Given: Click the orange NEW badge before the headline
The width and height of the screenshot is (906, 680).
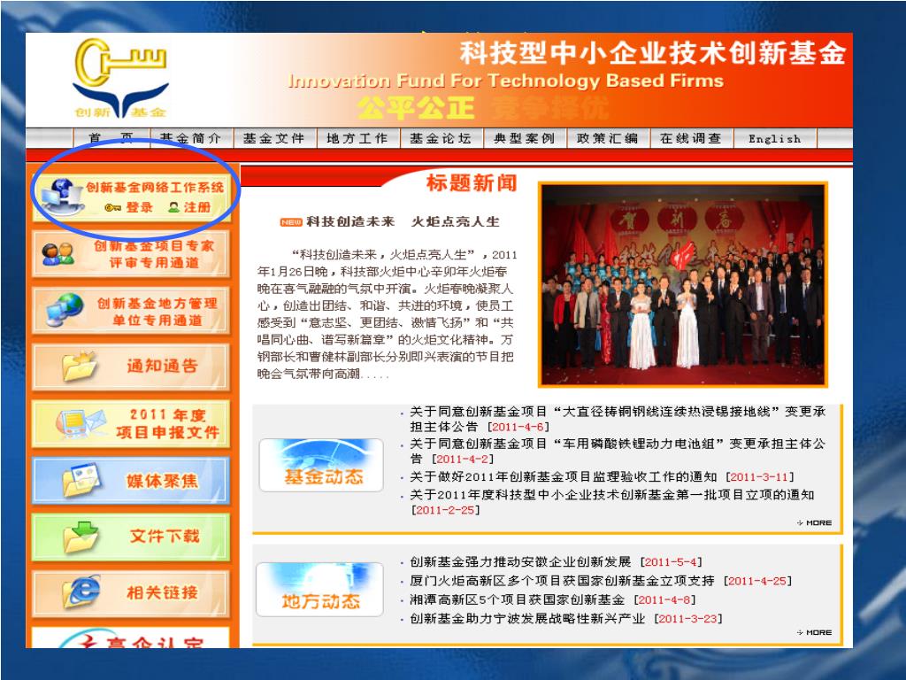Looking at the screenshot, I should click(x=291, y=222).
